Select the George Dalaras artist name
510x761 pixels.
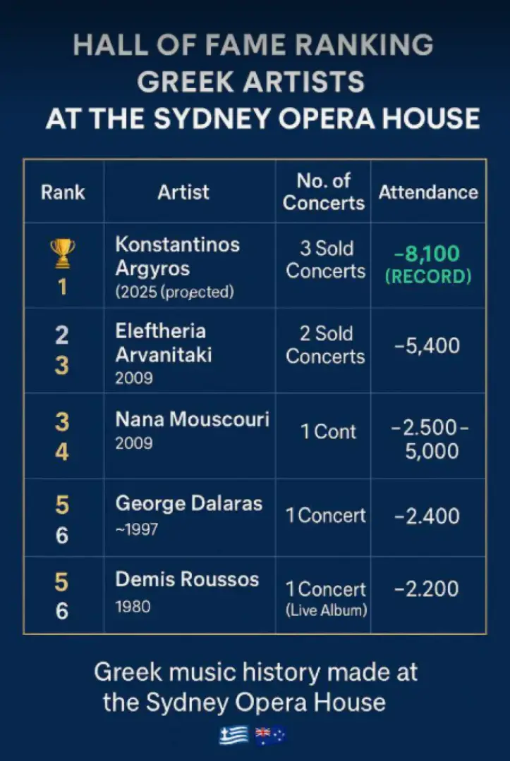188,504
